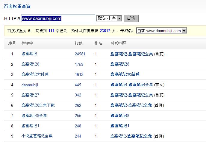Screen dimensions: 206x142
Task: Open keyword link daomubiji
Action: click(x=30, y=85)
